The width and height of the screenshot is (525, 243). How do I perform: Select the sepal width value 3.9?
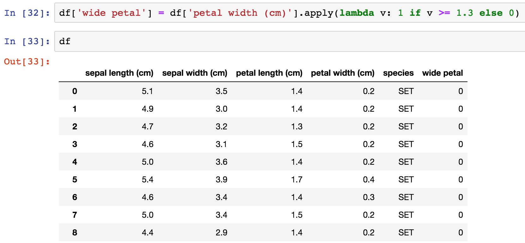pyautogui.click(x=221, y=180)
